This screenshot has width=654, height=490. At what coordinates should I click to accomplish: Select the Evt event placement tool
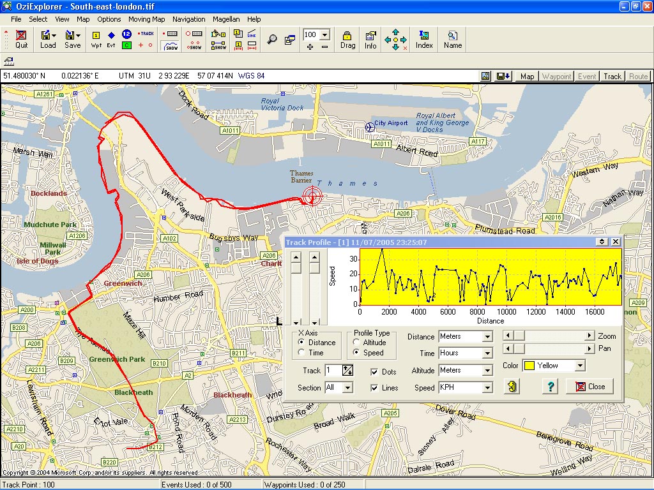pos(111,40)
